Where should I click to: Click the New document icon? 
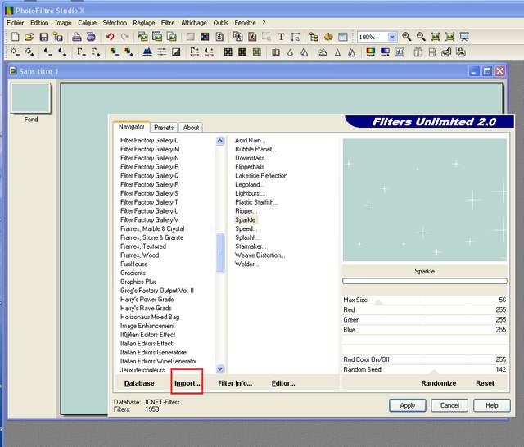pos(16,37)
